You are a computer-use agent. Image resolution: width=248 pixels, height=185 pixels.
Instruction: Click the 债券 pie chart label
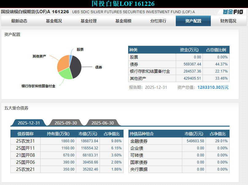point(99,67)
